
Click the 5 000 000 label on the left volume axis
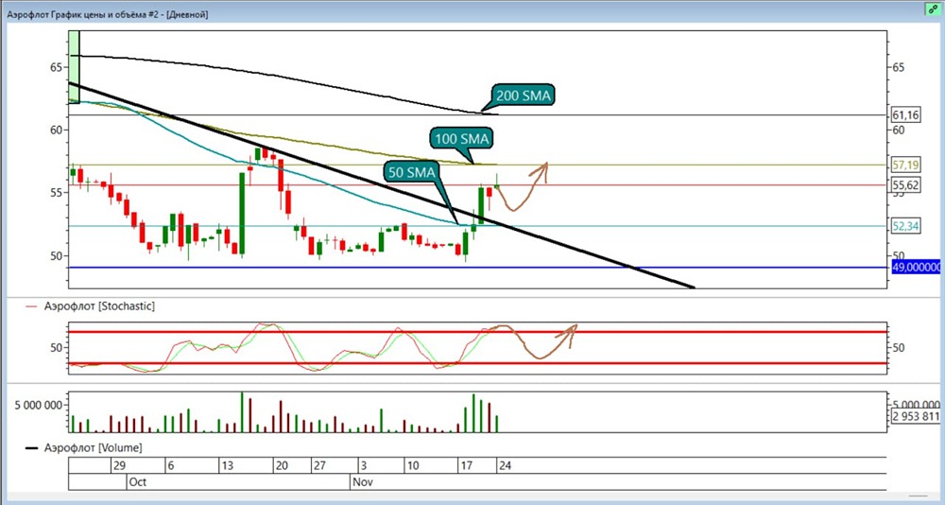tap(39, 405)
